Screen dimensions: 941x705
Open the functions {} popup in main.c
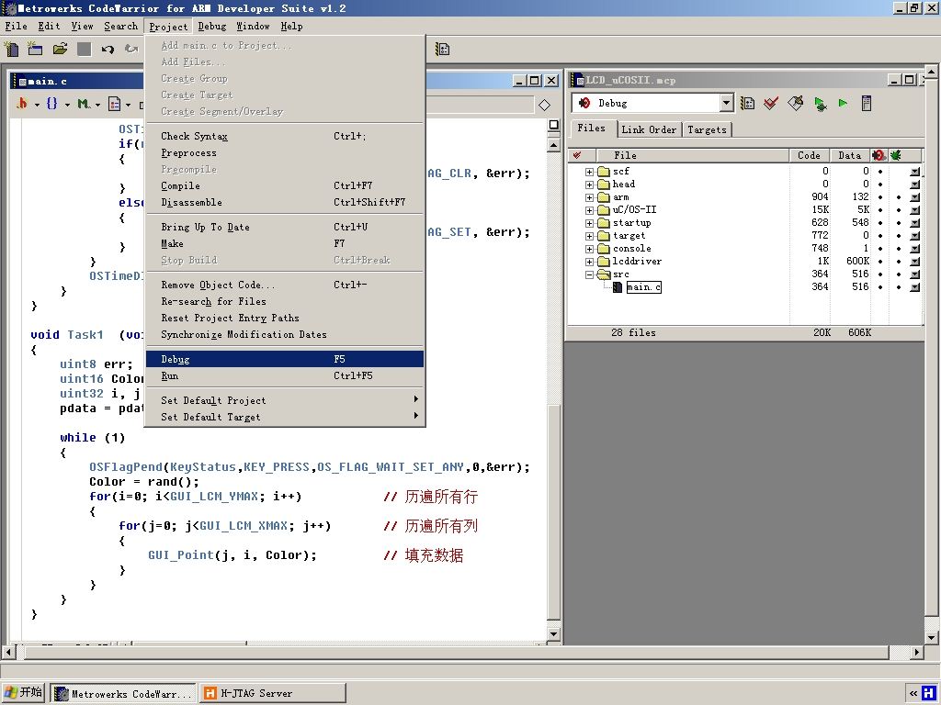coord(57,104)
